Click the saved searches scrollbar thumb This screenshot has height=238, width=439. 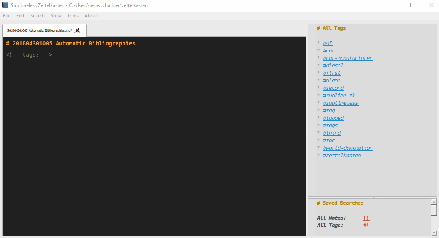[x=434, y=210]
